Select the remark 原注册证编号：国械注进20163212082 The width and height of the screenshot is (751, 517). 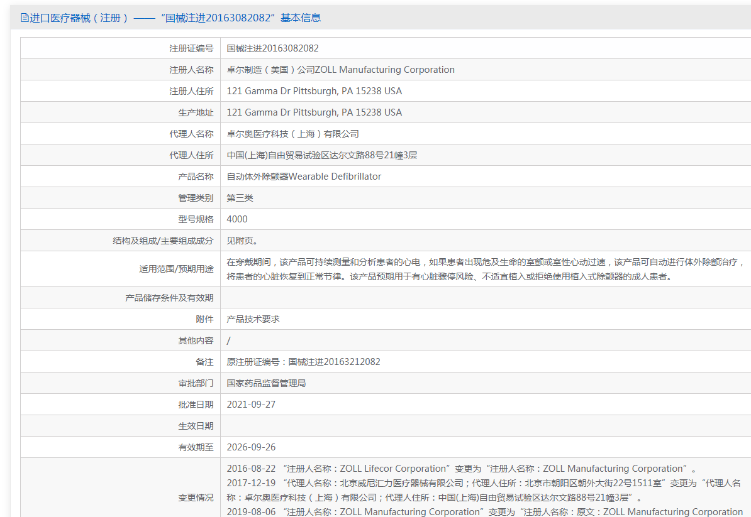303,362
